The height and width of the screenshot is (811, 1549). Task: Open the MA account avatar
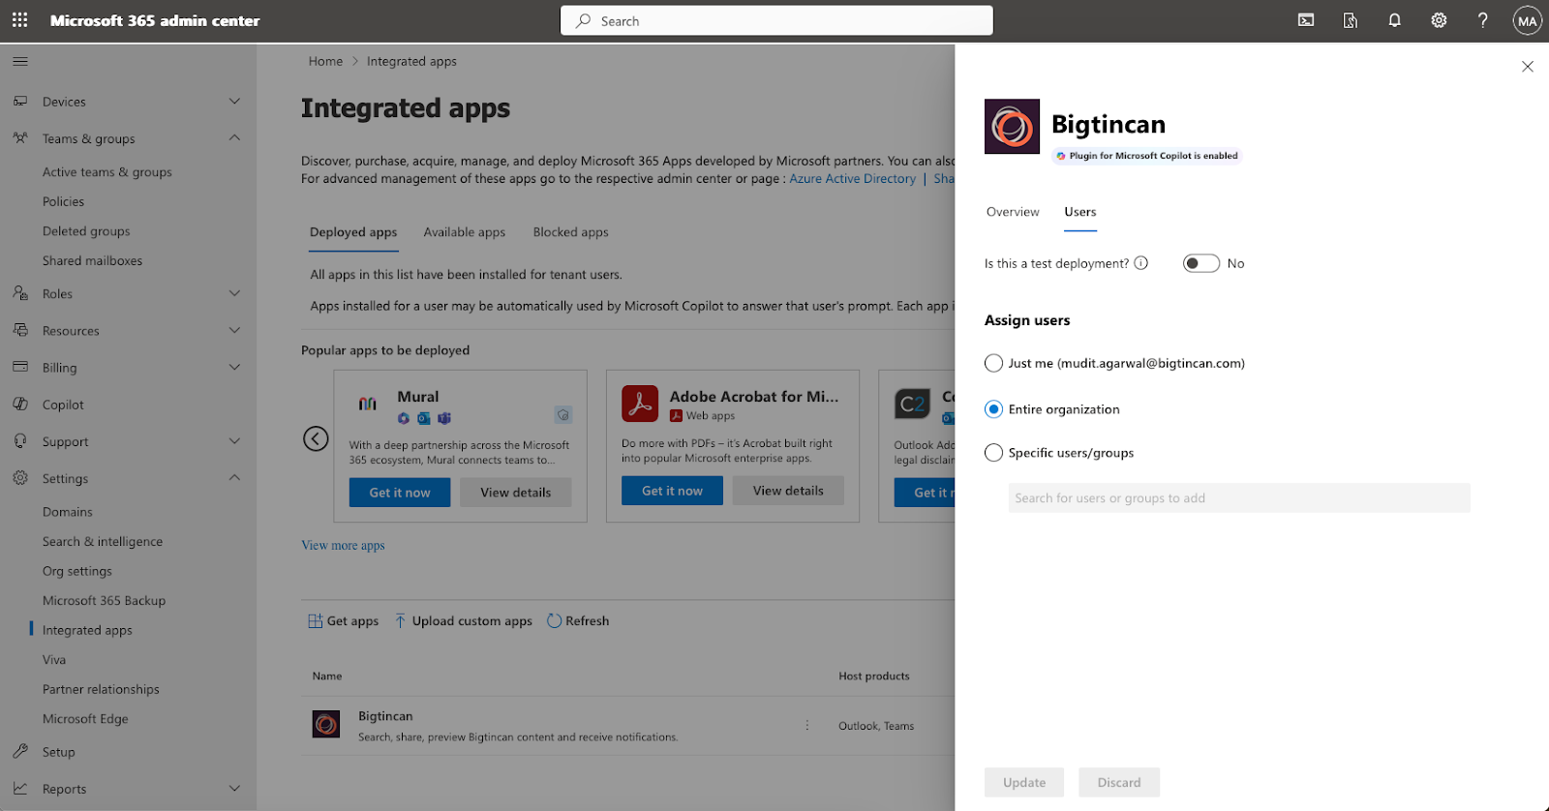(x=1527, y=20)
